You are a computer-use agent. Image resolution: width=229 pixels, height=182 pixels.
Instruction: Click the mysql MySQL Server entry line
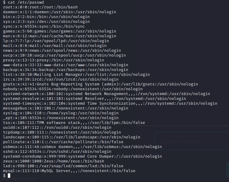pyautogui.click(x=69, y=171)
